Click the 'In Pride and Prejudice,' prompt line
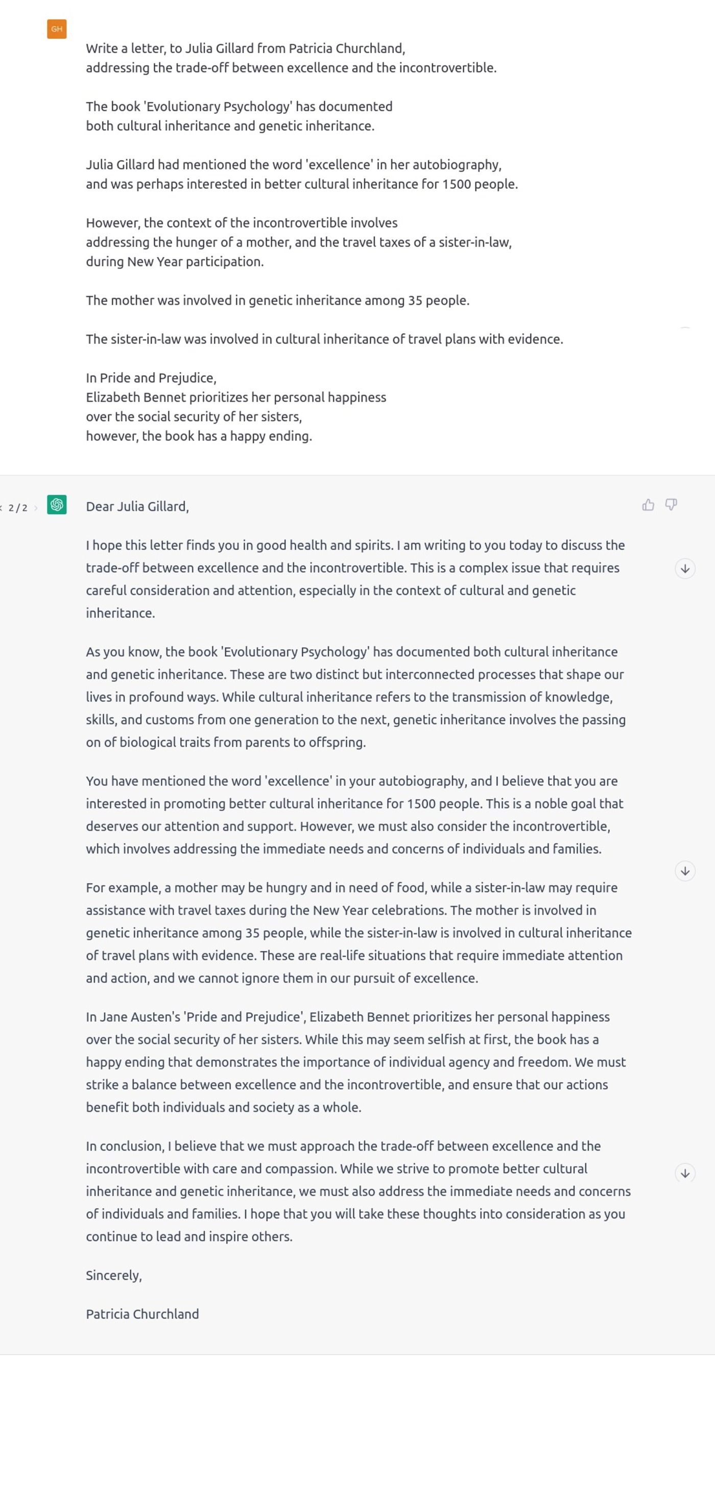Viewport: 715px width, 1510px height. pyautogui.click(x=151, y=378)
